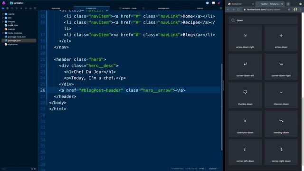Click the editor vertical scrollbar
The height and width of the screenshot is (171, 304).
(222, 106)
